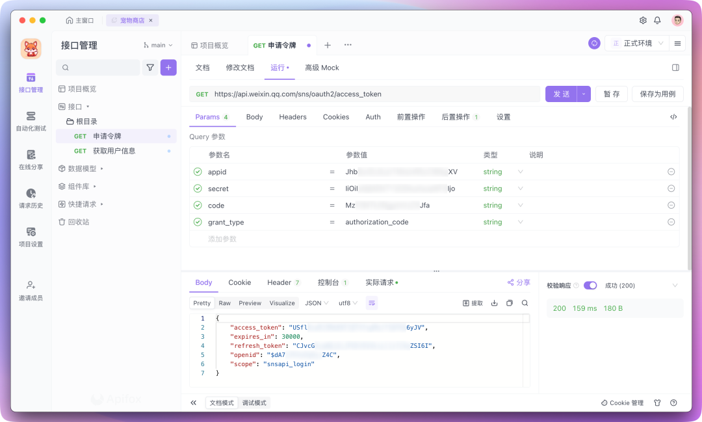Switch to the 修改文档 tab
702x422 pixels.
coord(240,68)
